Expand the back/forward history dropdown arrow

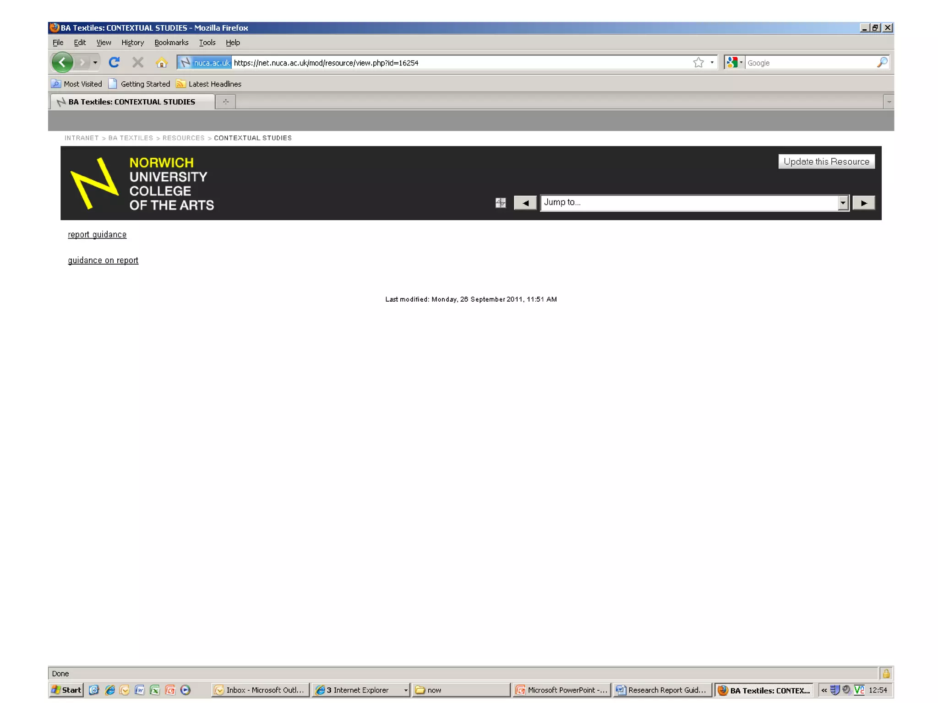95,62
